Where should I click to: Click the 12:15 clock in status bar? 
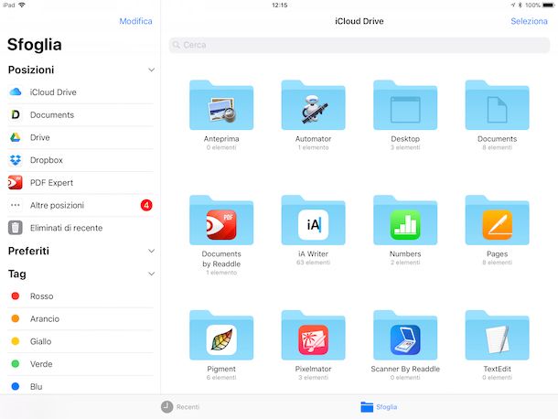(279, 5)
